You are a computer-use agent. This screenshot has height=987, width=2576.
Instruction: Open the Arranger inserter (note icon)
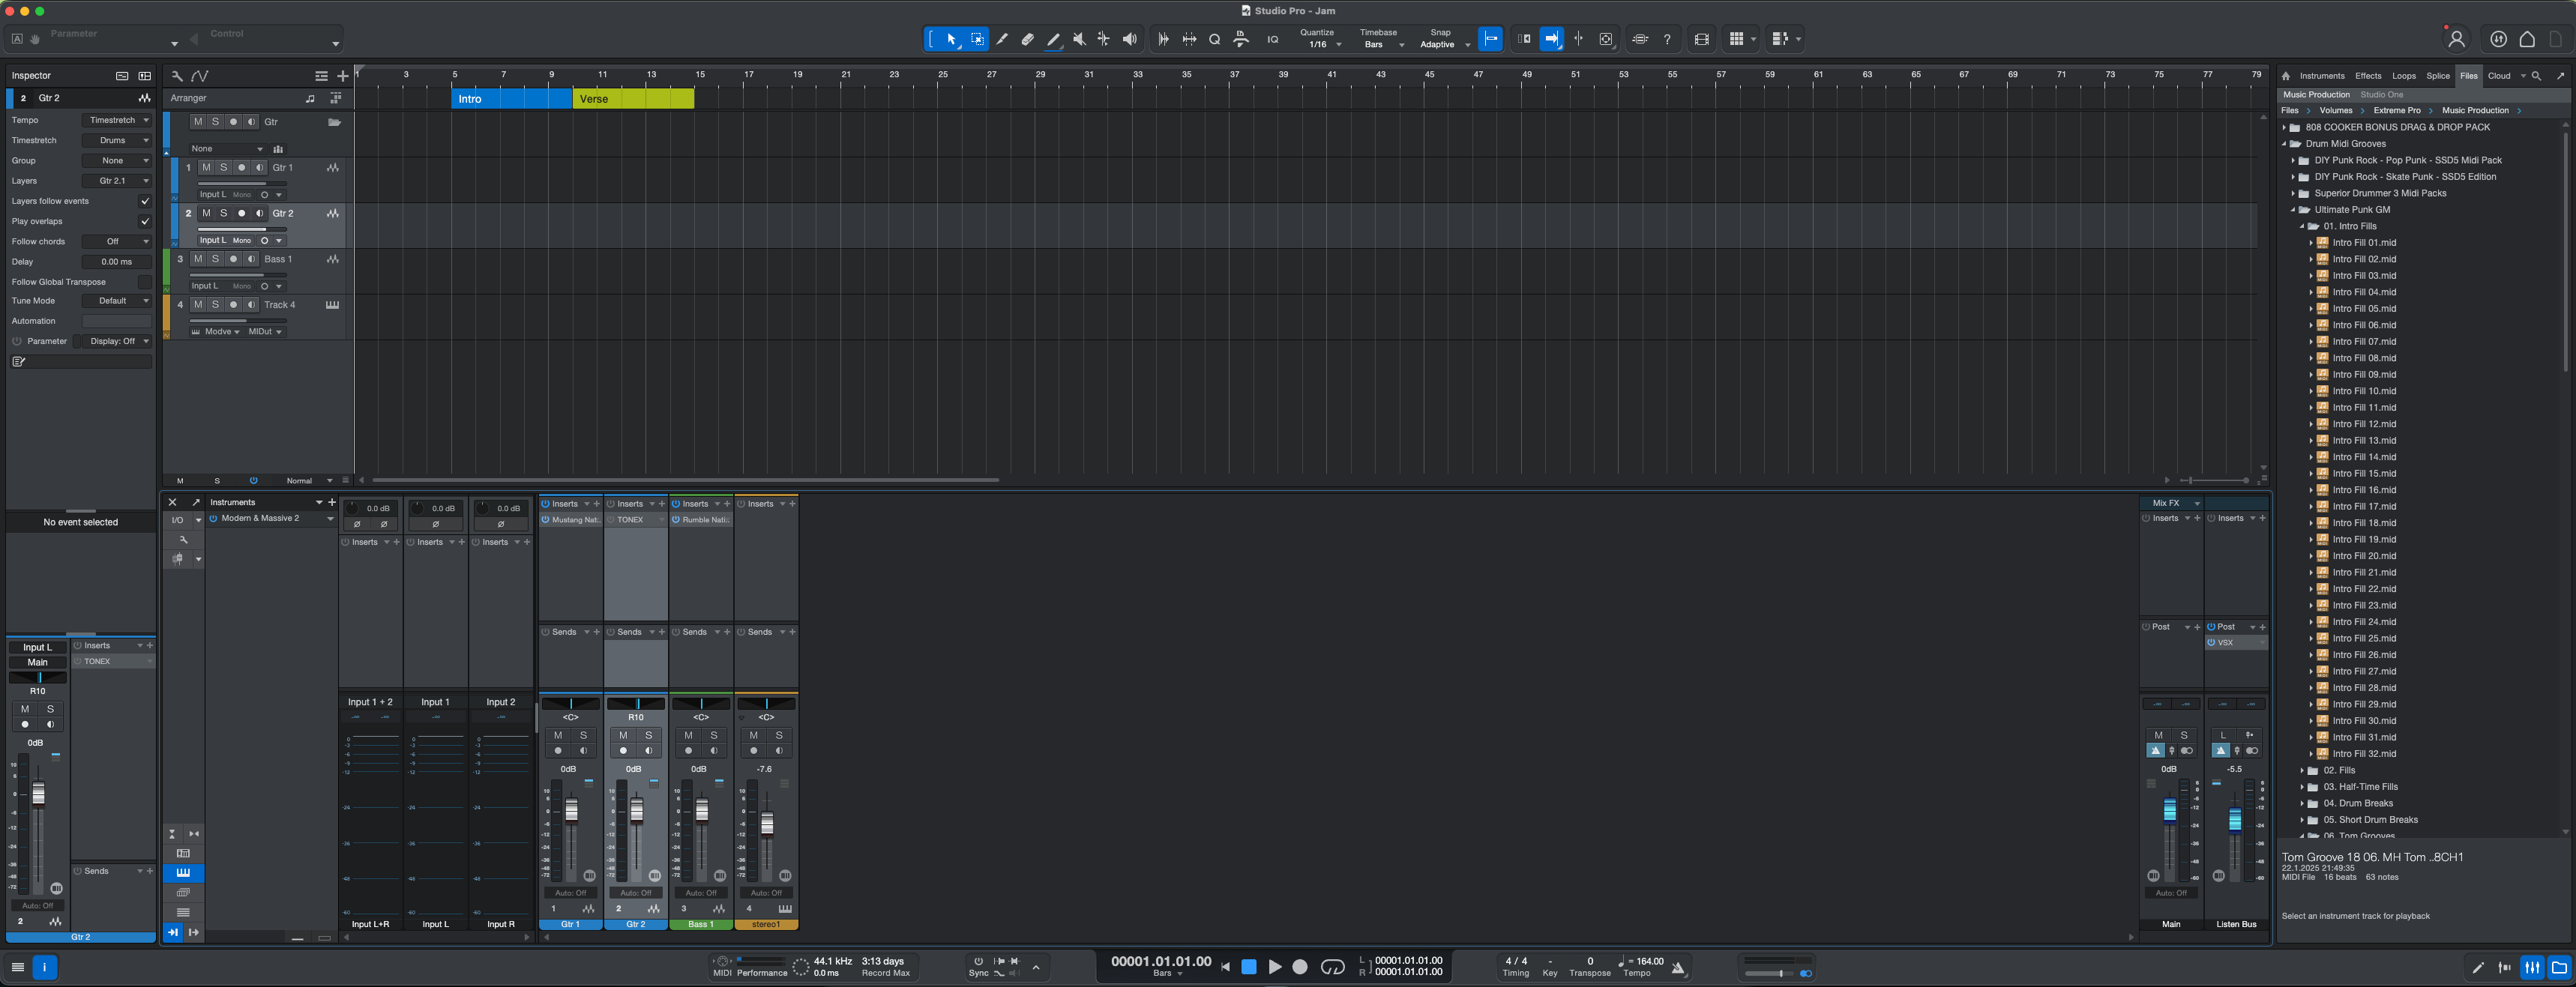(311, 98)
